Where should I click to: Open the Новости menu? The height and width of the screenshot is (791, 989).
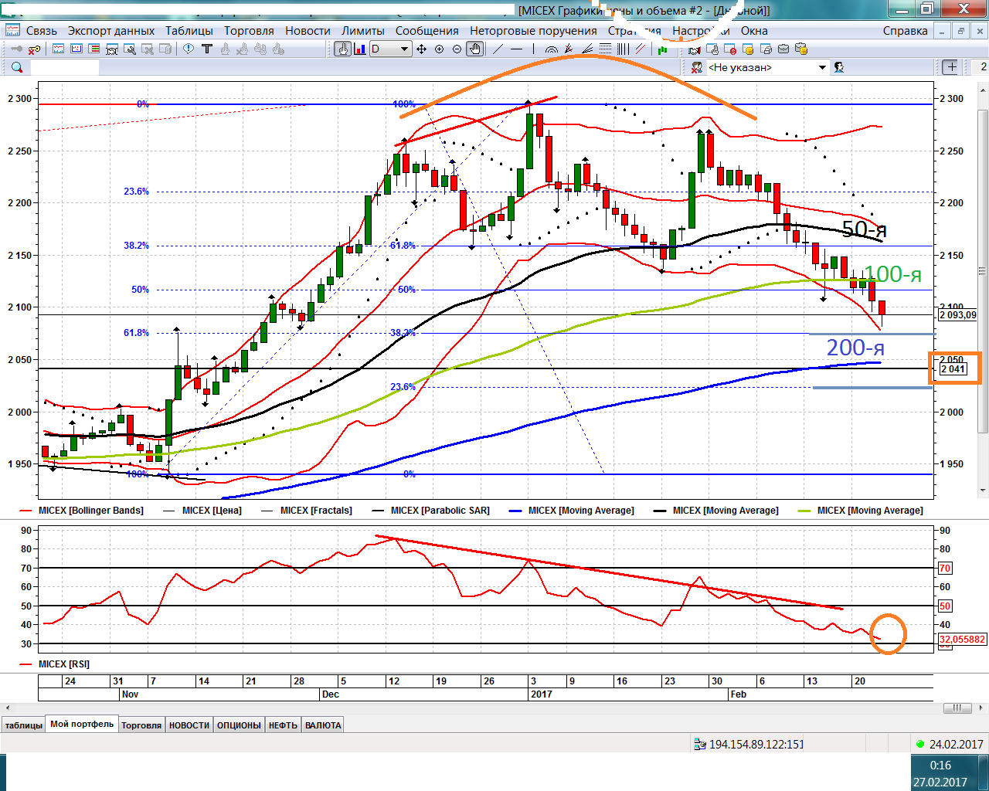point(308,31)
